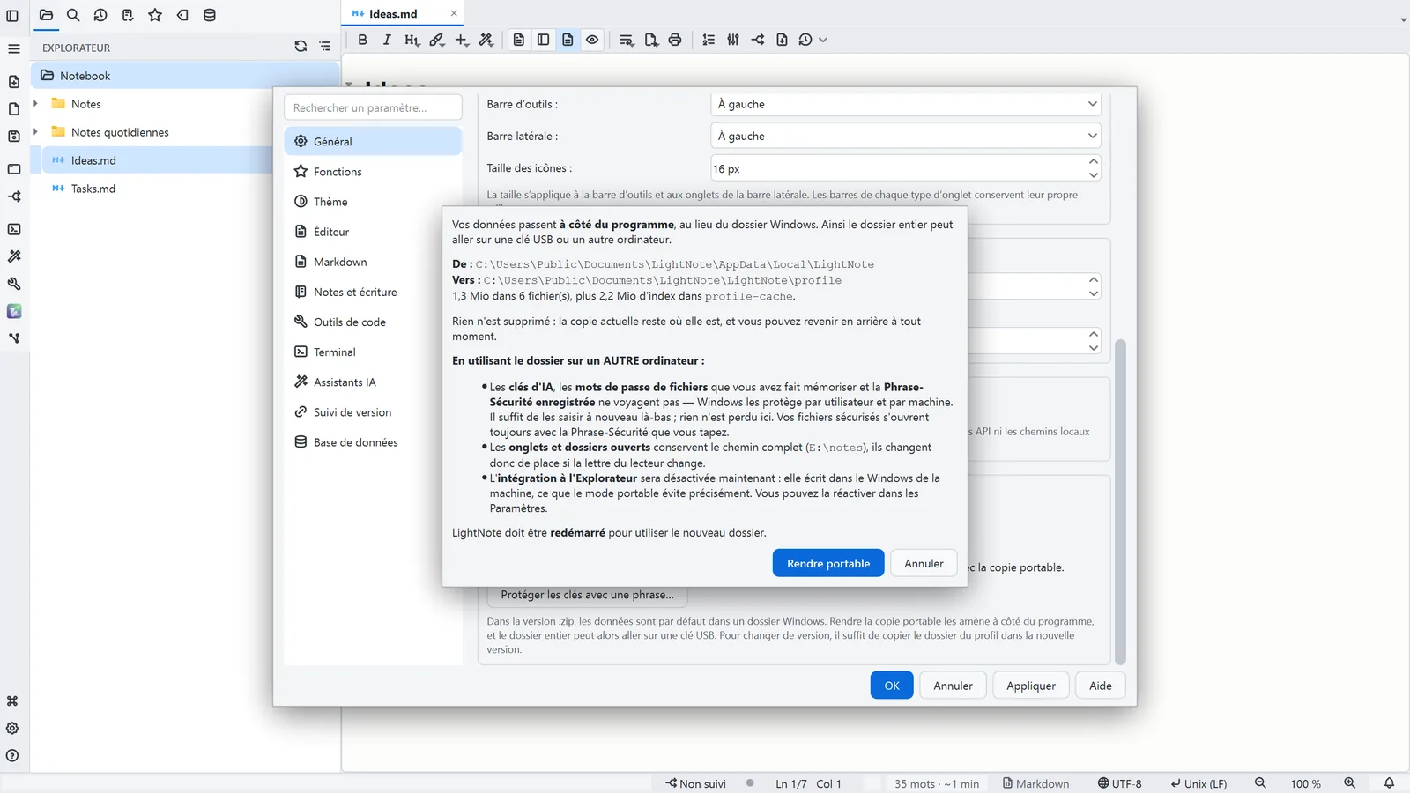The height and width of the screenshot is (793, 1410).
Task: Click OK in the settings dialog
Action: point(892,686)
